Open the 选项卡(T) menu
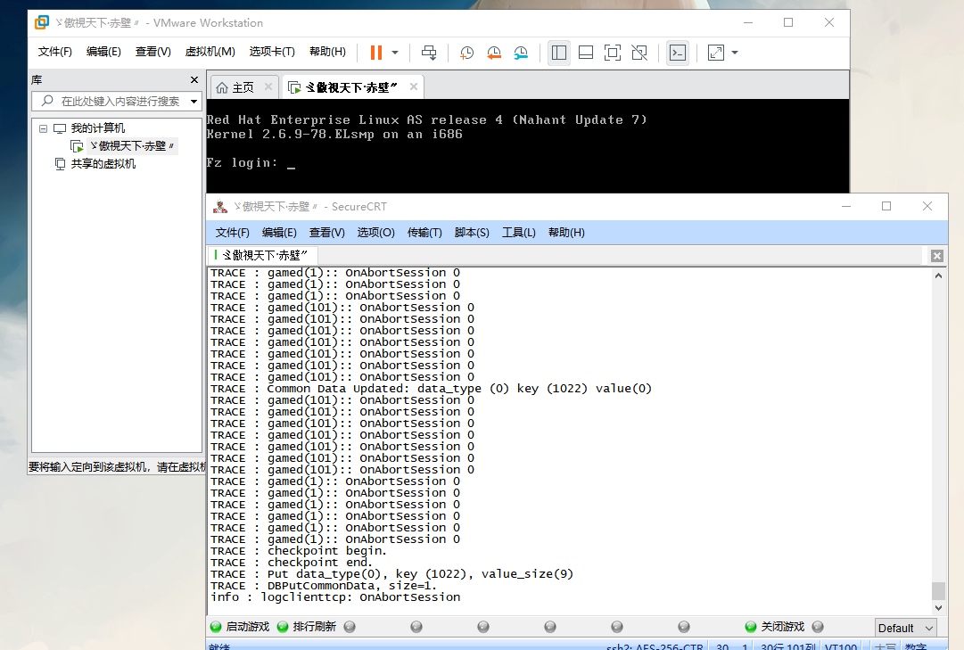Screen dimensions: 964x650 (272, 52)
